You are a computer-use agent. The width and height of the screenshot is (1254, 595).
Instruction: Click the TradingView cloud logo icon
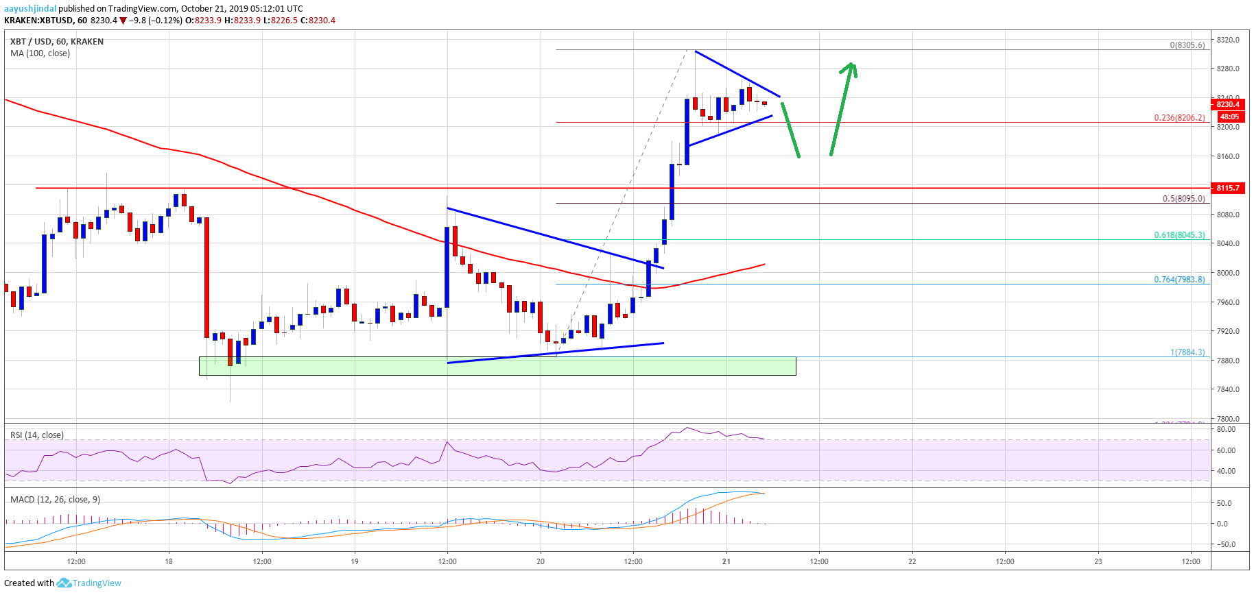[64, 583]
